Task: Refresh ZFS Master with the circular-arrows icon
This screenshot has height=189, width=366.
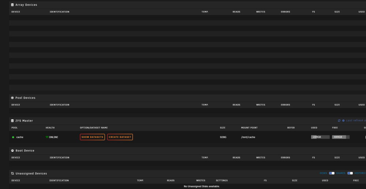Action: tap(339, 120)
